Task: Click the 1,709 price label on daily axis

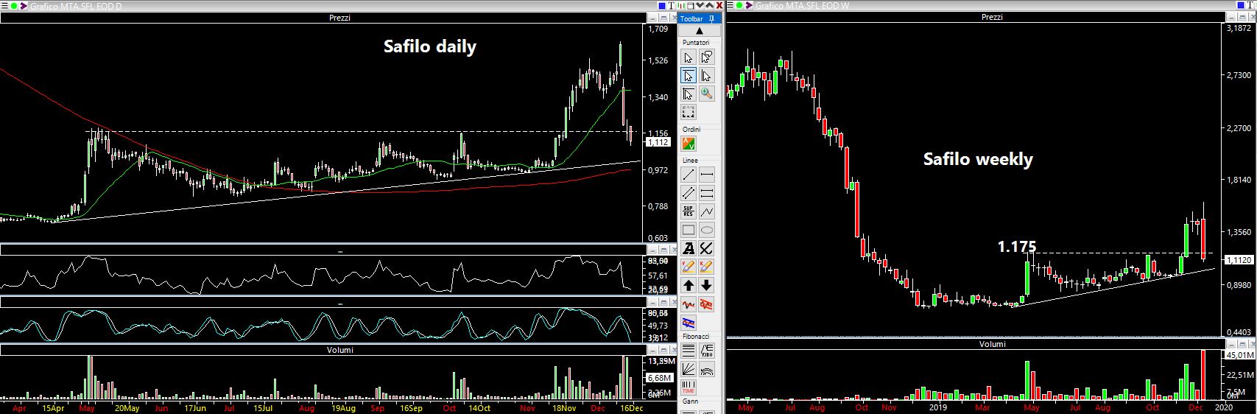Action: point(658,29)
